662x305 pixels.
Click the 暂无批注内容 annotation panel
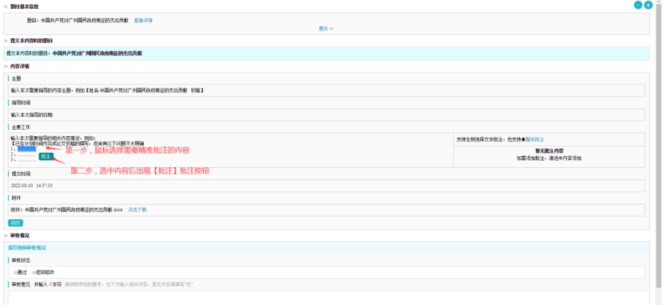point(549,156)
